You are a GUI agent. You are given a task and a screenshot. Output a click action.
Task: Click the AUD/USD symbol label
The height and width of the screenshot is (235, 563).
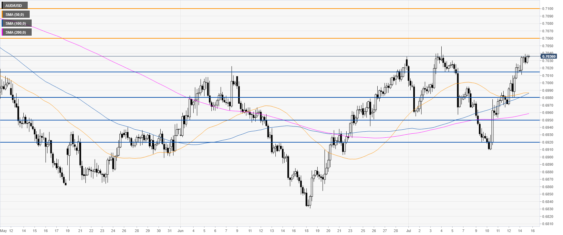click(x=14, y=6)
